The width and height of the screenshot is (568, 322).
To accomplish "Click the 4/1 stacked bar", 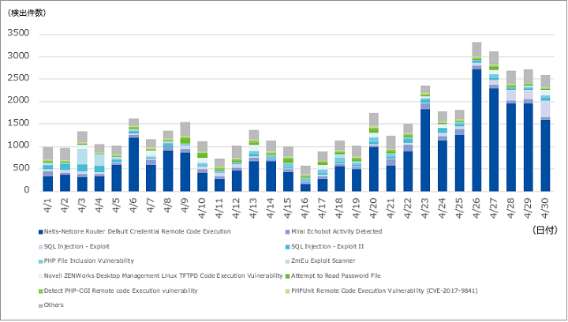I will 48,169.
